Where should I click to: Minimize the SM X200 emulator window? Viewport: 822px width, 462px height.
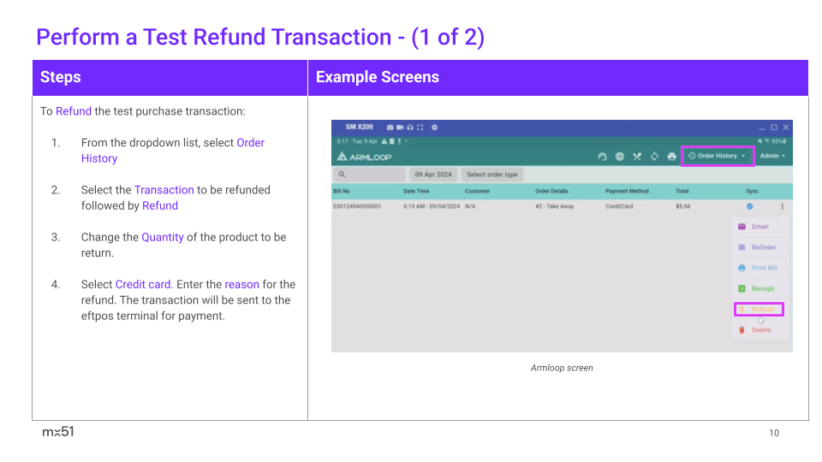pyautogui.click(x=762, y=127)
